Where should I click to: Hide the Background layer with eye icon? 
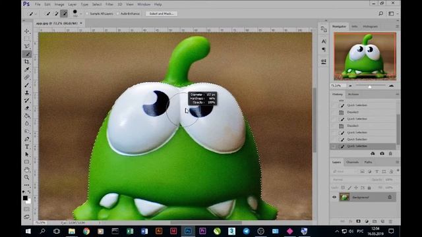334,197
